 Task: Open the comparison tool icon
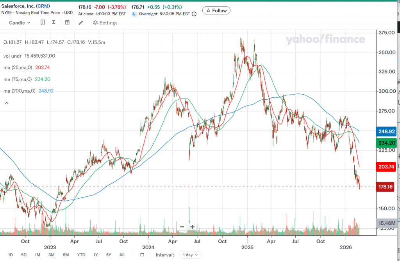(x=43, y=23)
